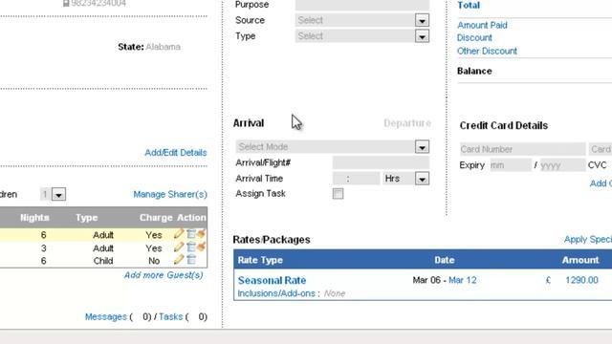Switch to the Departure tab
The height and width of the screenshot is (344, 612).
coord(407,123)
